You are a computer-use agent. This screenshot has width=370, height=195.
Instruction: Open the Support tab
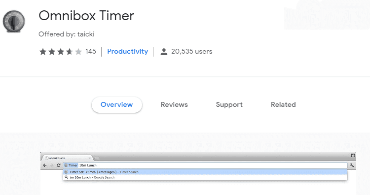229,104
